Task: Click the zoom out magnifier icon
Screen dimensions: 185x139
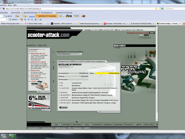Action: tap(32, 20)
